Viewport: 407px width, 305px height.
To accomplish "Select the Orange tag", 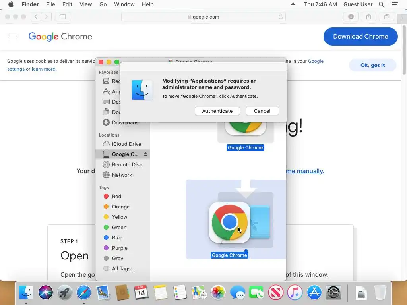I will coord(122,207).
